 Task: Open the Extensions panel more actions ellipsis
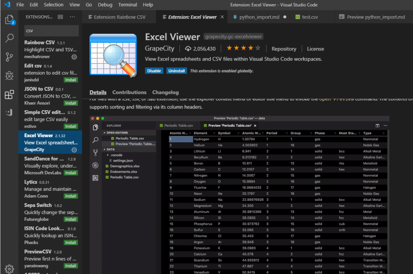72,17
